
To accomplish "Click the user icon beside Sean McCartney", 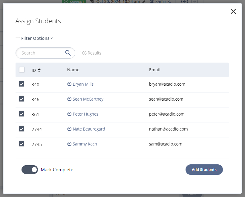I will point(69,99).
